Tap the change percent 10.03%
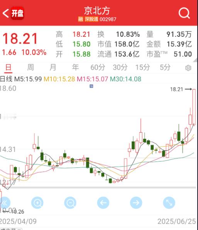This screenshot has width=198, height=230. click(34, 52)
